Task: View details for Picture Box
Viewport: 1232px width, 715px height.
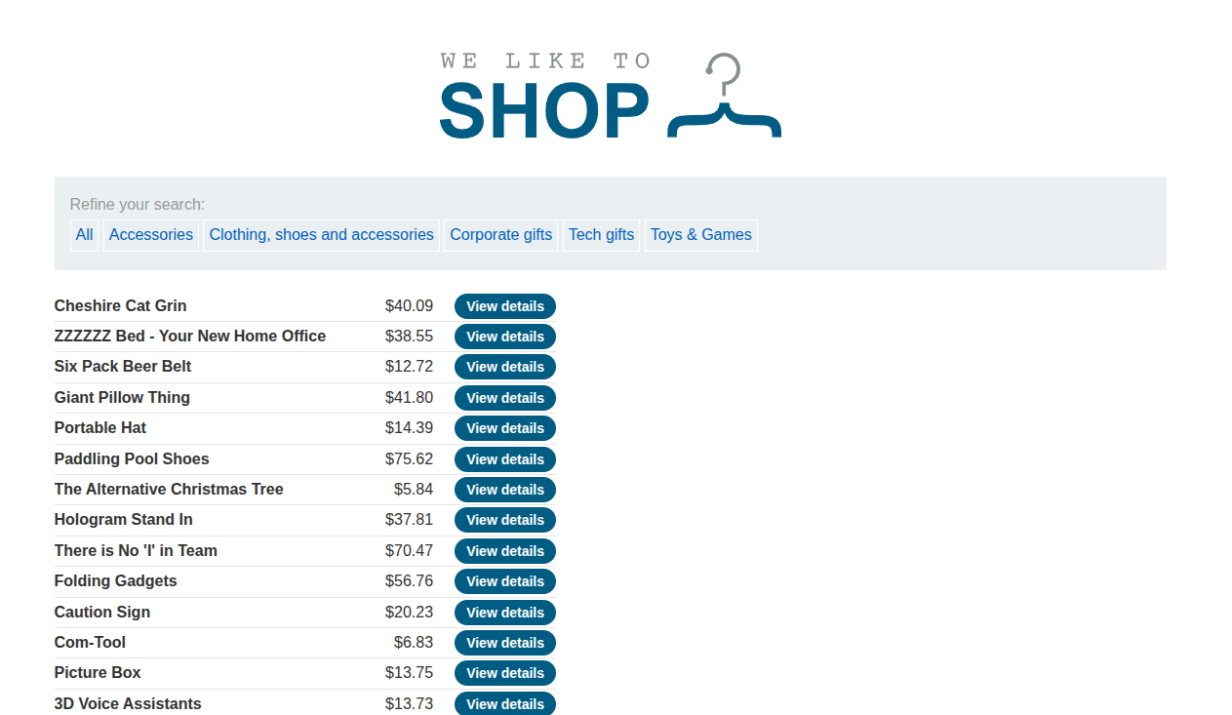Action: coord(505,673)
